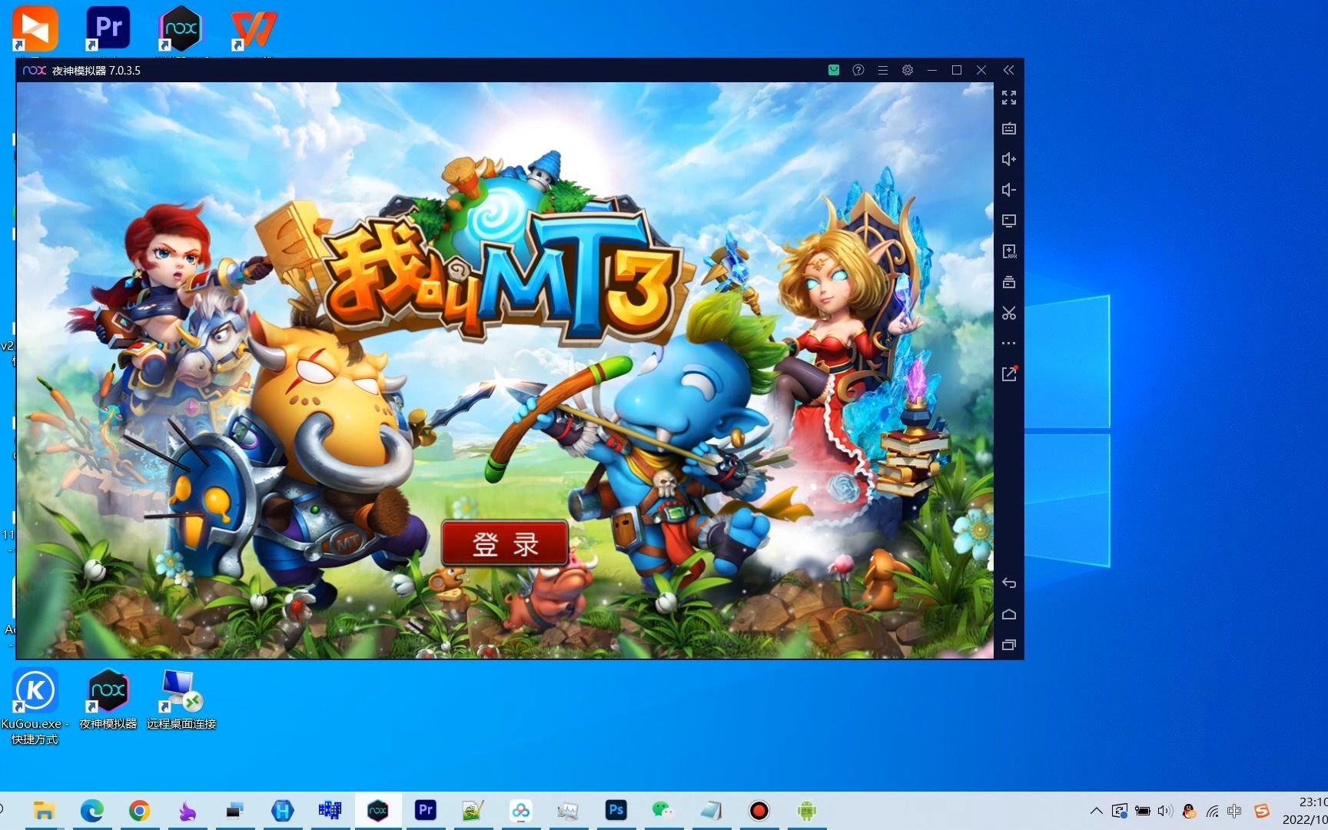Image resolution: width=1328 pixels, height=830 pixels.
Task: Show hidden system tray icons chevron
Action: (x=1097, y=811)
